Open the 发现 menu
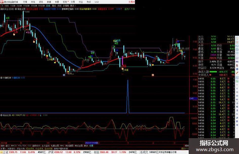The image size is (239, 154). (x=65, y=2)
